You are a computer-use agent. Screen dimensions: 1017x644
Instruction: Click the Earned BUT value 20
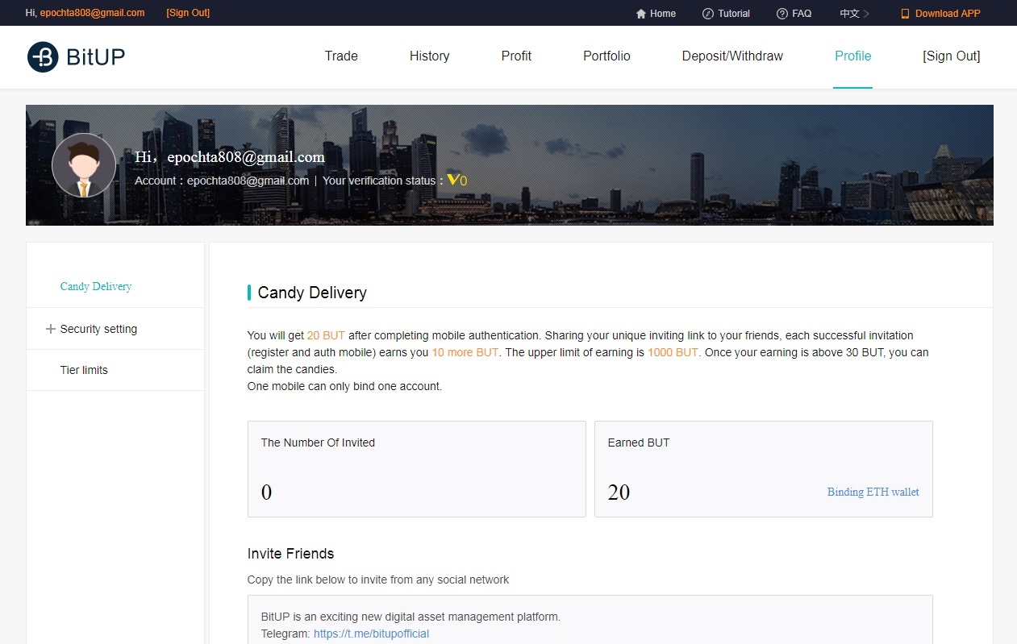619,492
